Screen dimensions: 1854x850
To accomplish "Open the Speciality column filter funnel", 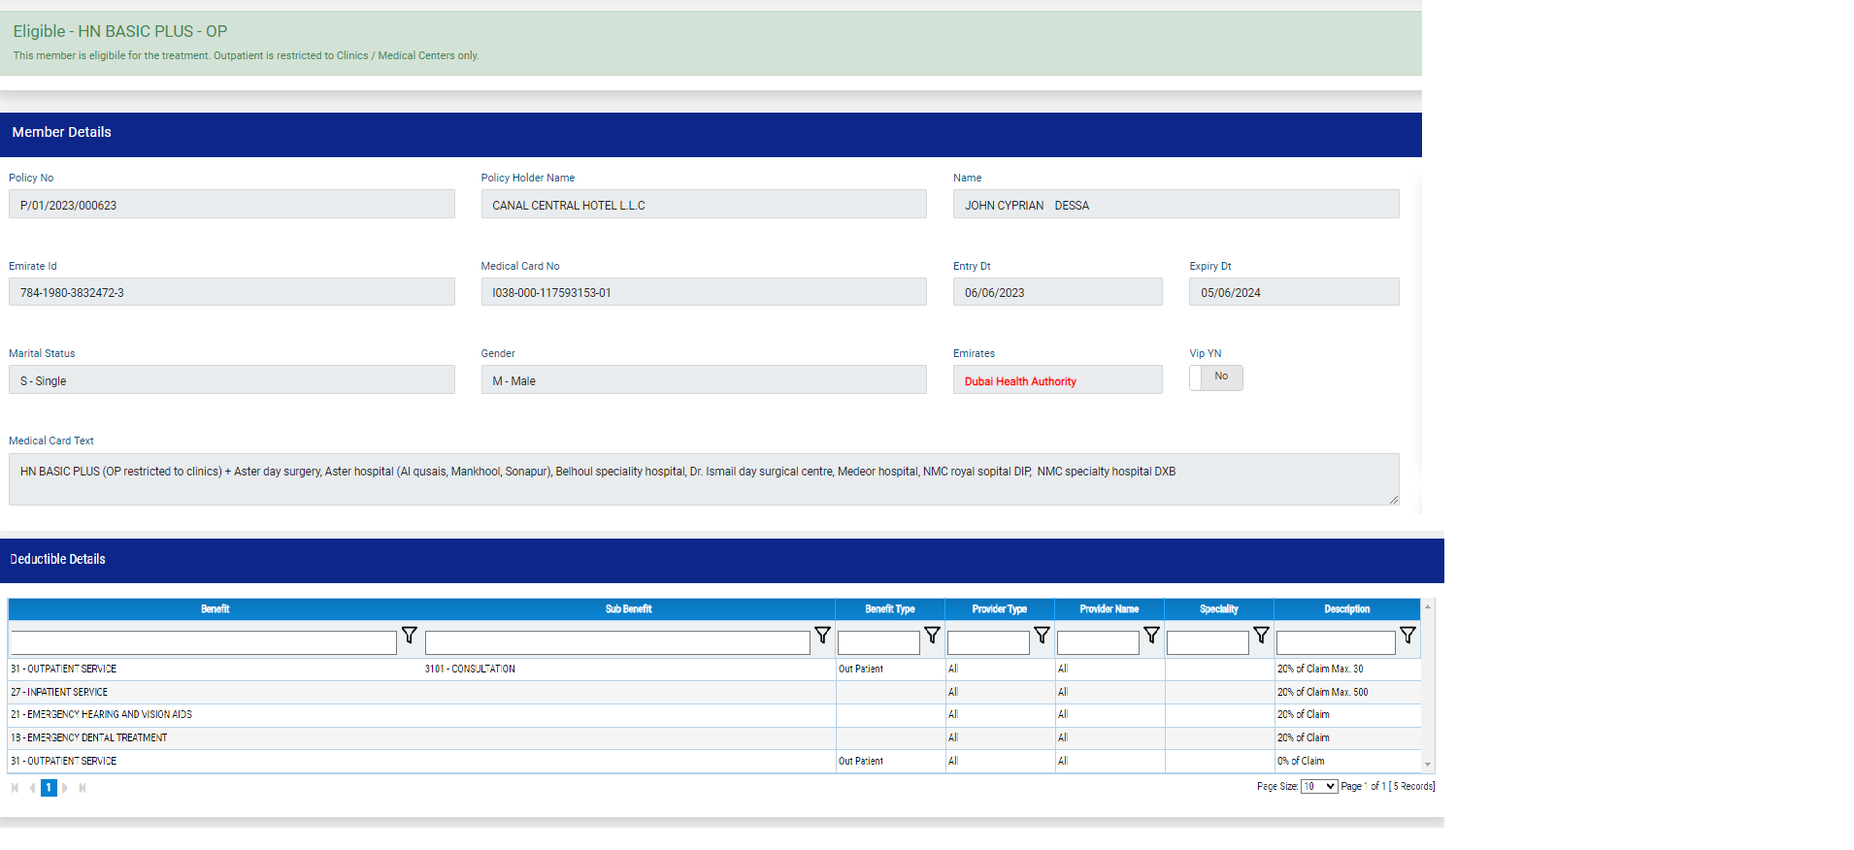I will click(1261, 636).
